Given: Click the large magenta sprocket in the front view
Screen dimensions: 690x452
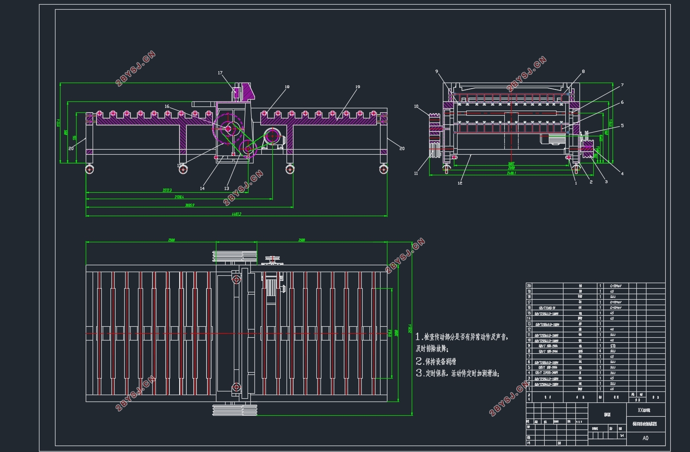Looking at the screenshot, I should (x=227, y=129).
